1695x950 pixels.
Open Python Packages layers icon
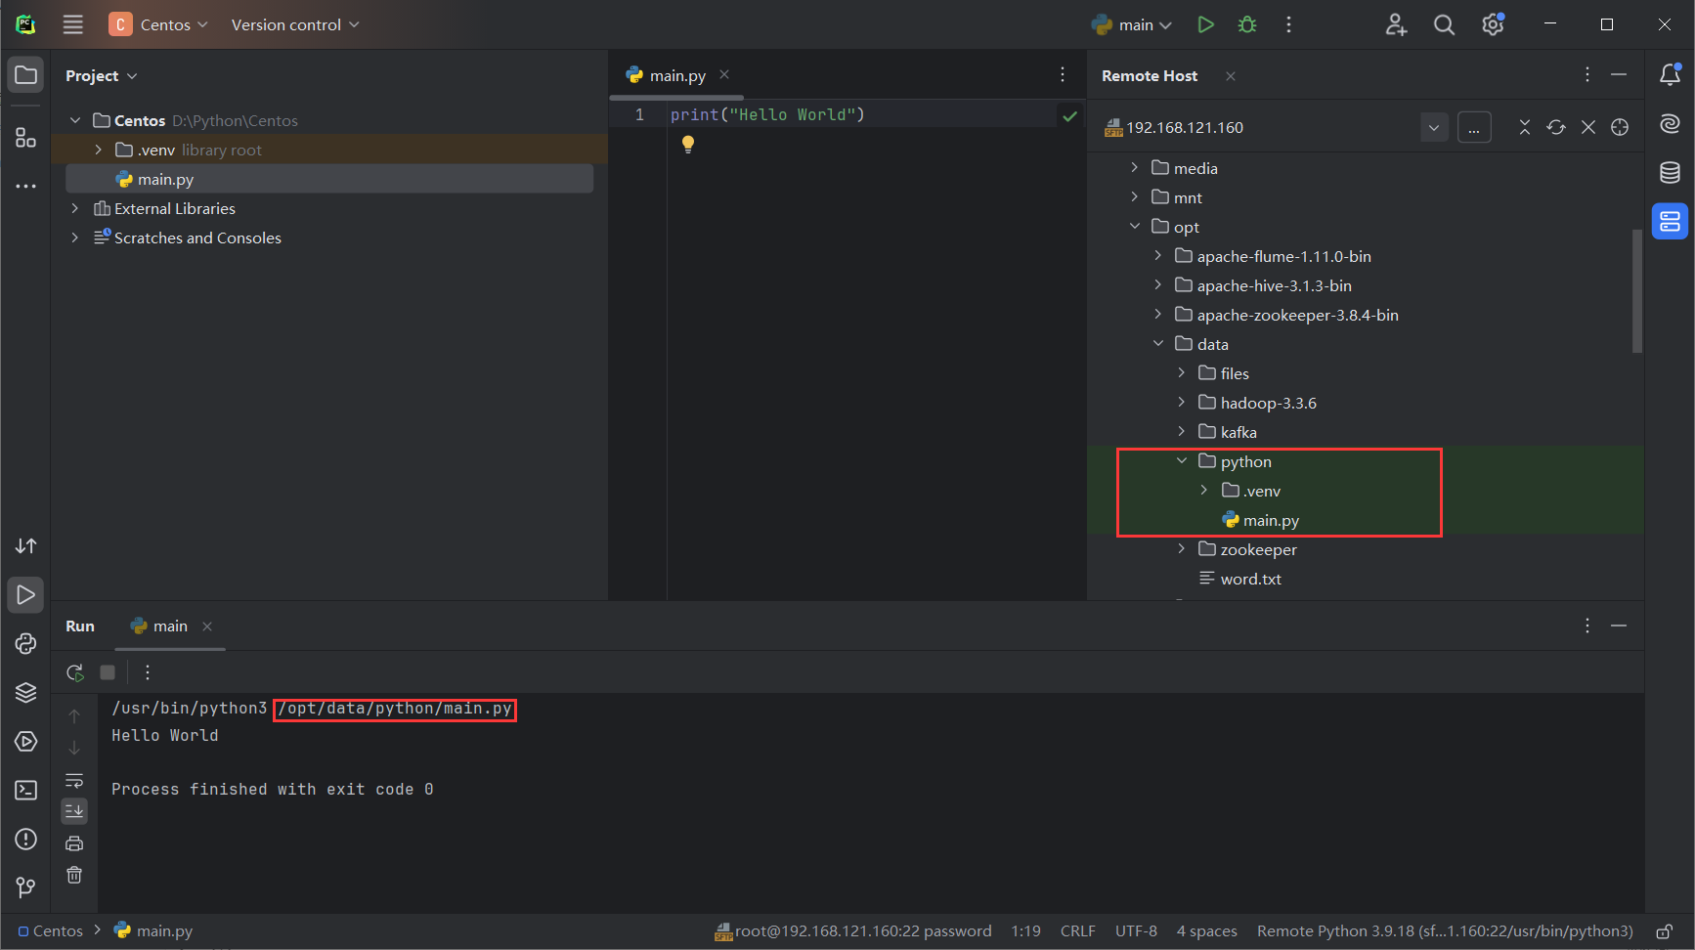pos(25,692)
